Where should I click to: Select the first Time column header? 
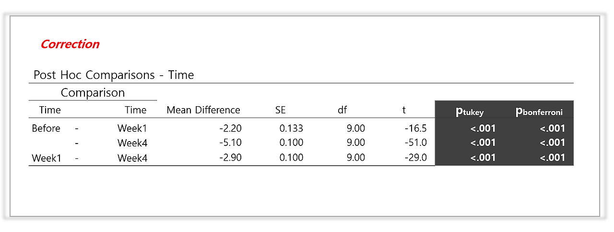click(50, 110)
